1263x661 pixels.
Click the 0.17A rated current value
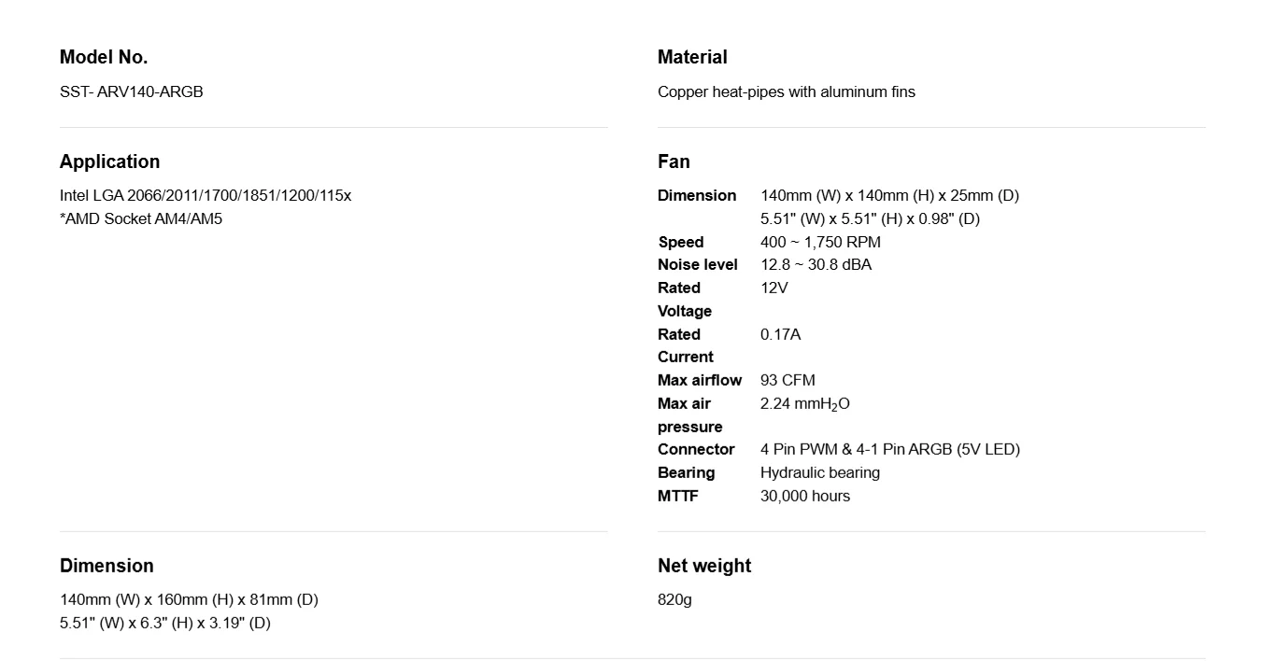click(x=780, y=334)
